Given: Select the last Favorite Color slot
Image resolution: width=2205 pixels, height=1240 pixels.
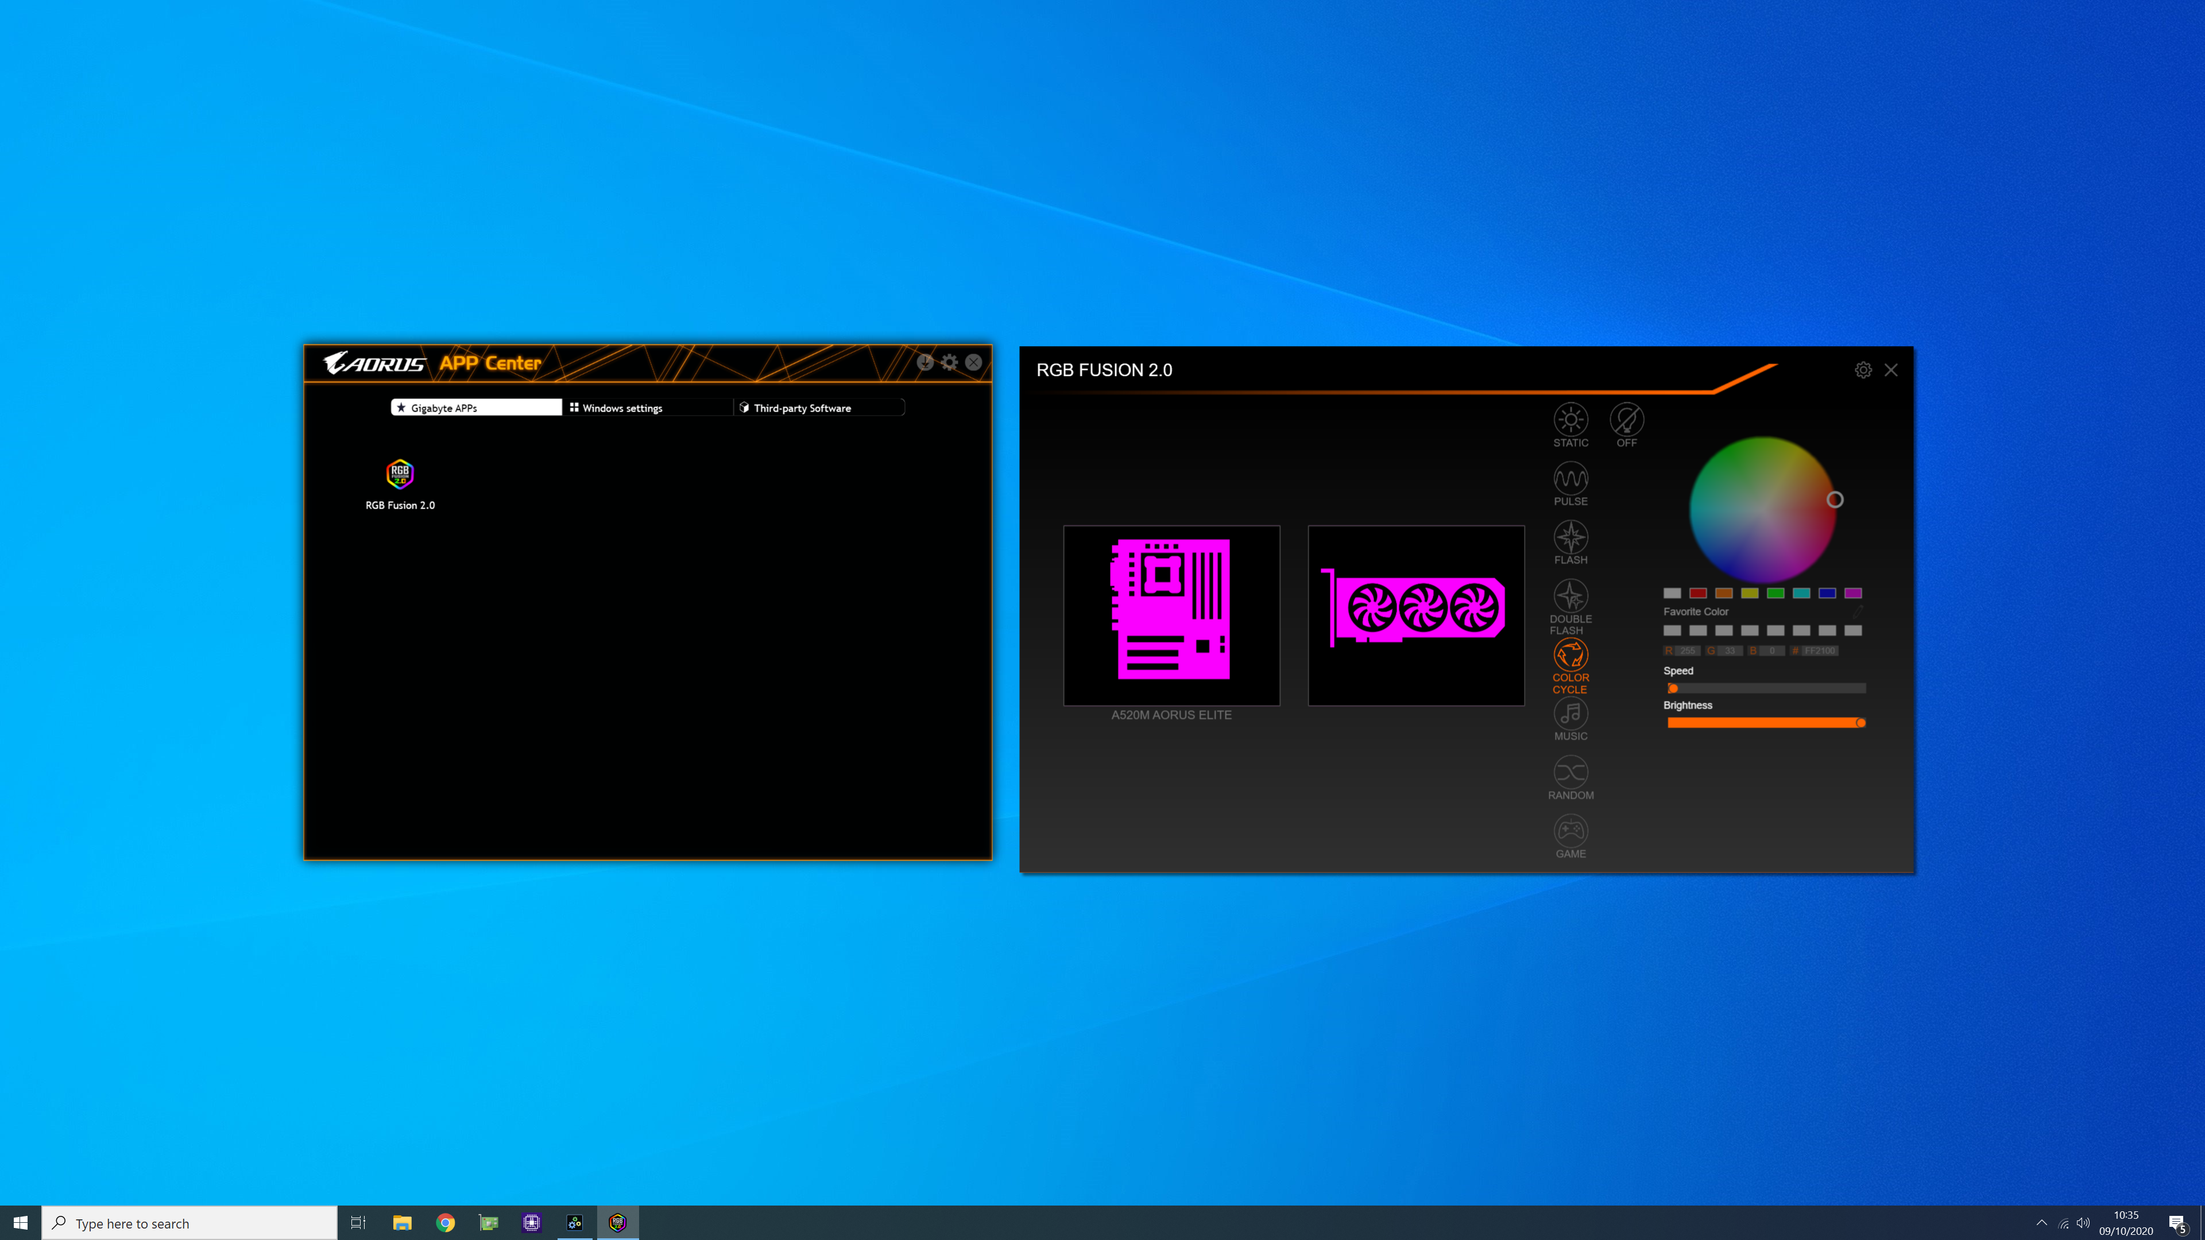Looking at the screenshot, I should tap(1853, 631).
